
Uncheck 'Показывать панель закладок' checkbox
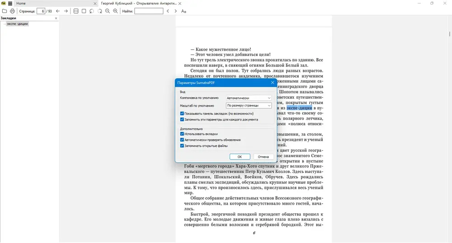click(x=182, y=113)
